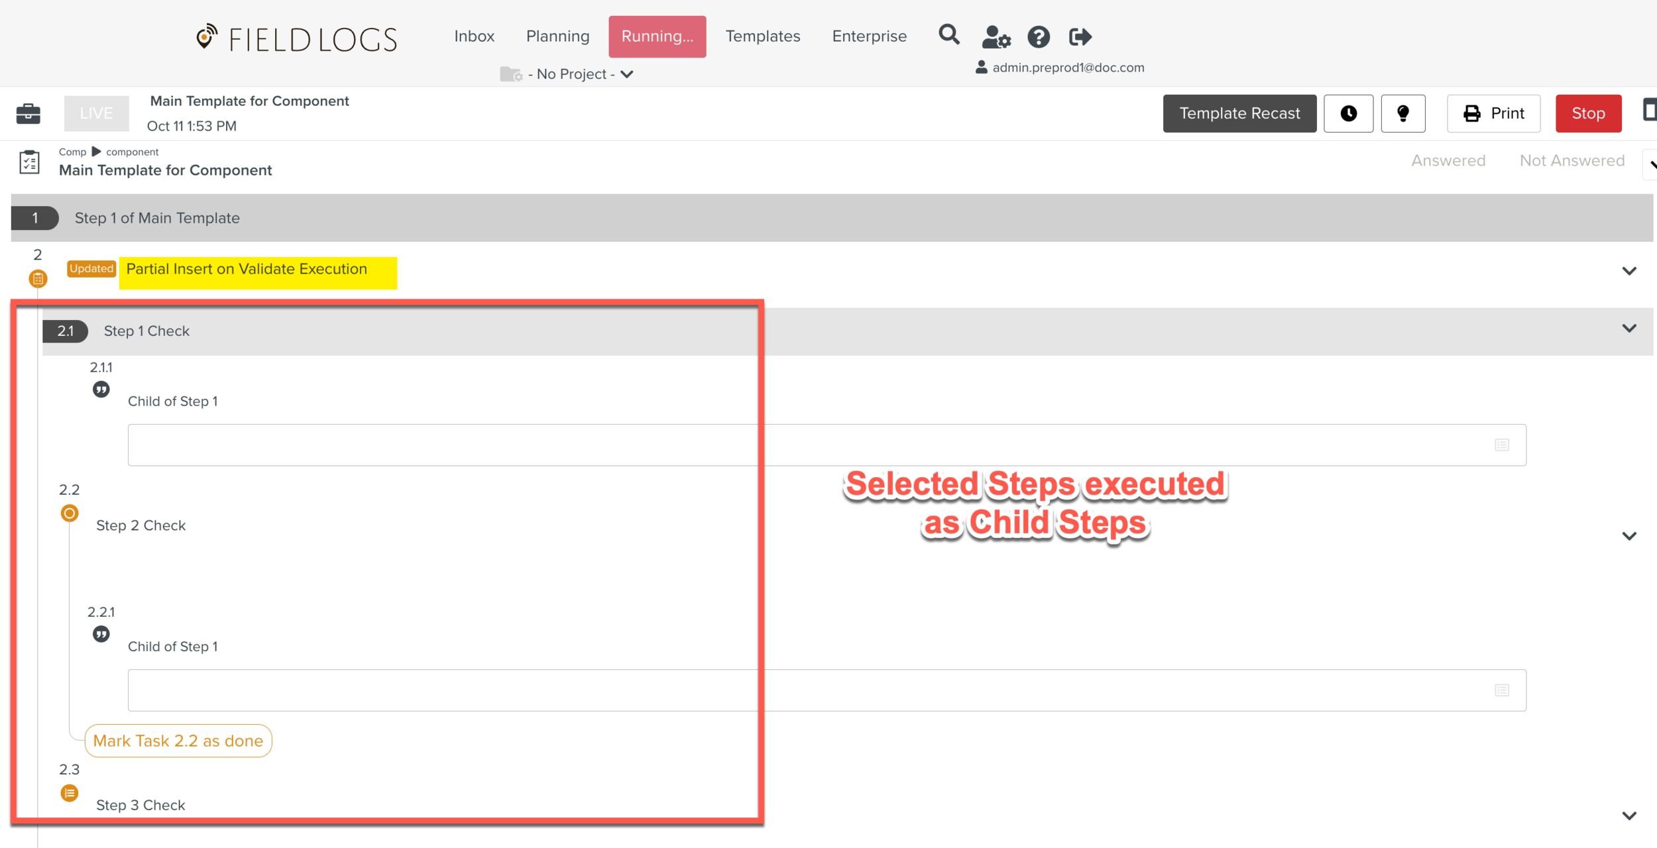Click the search magnifier icon
The image size is (1657, 848).
[948, 35]
